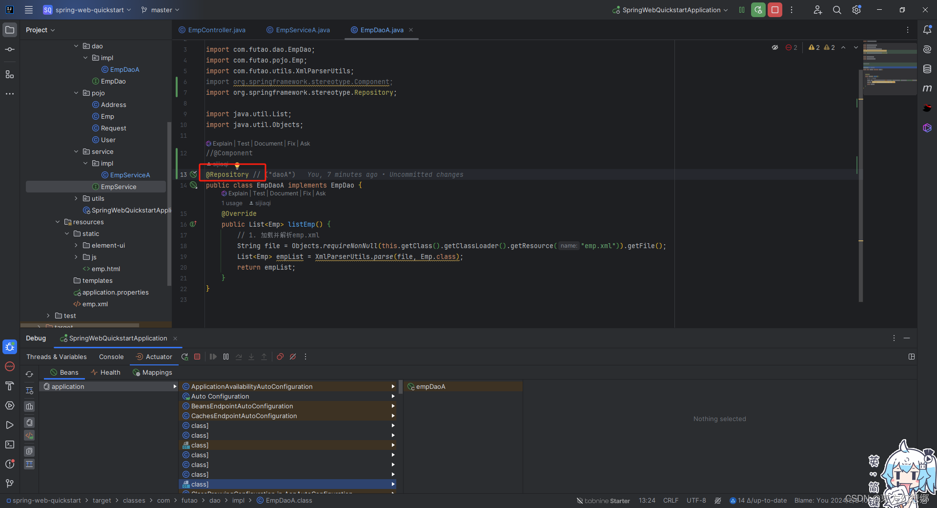Open the Structure tool window
Screen dimensions: 937x508
pyautogui.click(x=10, y=74)
